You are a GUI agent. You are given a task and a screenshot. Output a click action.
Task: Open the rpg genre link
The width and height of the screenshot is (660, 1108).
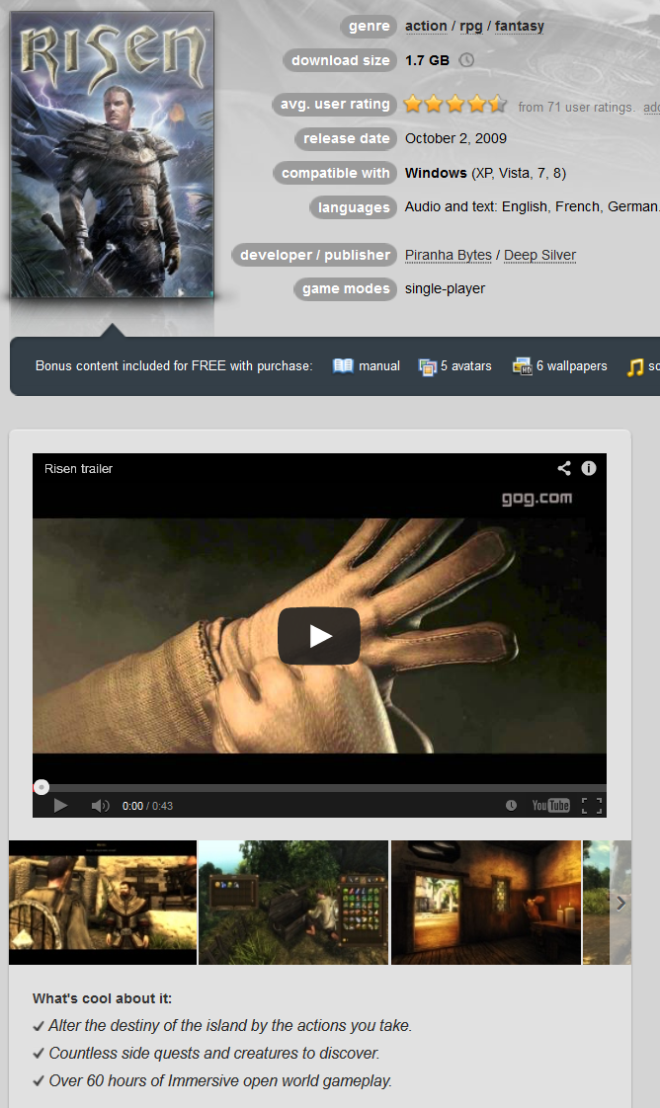pos(470,26)
